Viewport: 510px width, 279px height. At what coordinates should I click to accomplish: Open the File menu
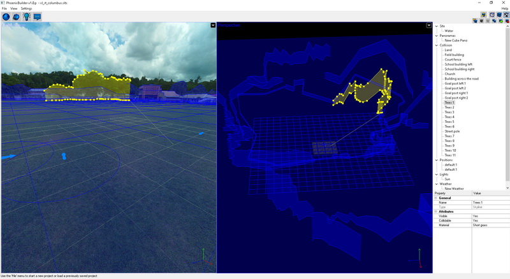pyautogui.click(x=4, y=8)
